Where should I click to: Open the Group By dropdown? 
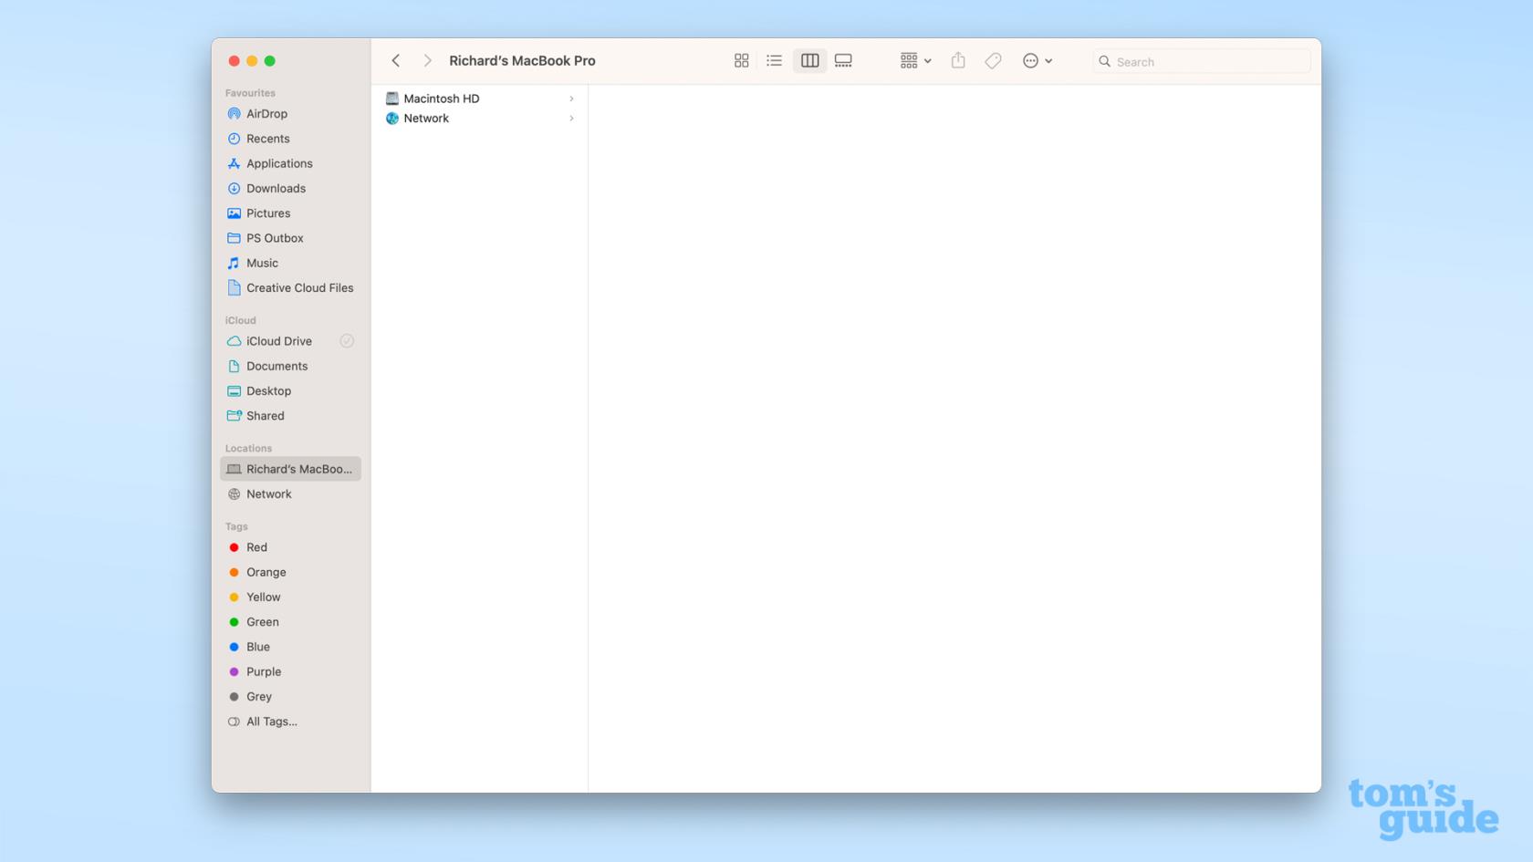point(915,60)
